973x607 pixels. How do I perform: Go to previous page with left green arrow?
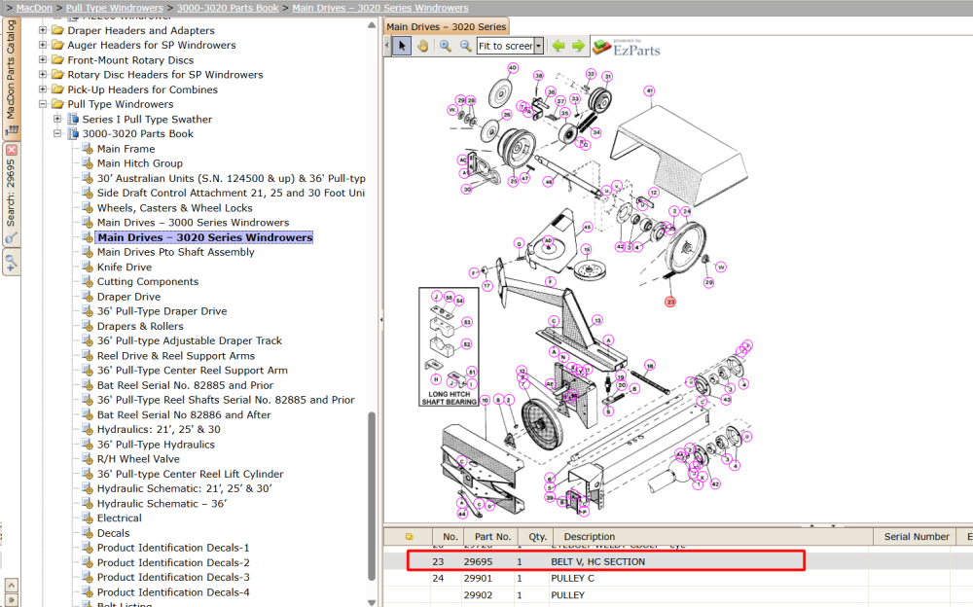pyautogui.click(x=559, y=46)
